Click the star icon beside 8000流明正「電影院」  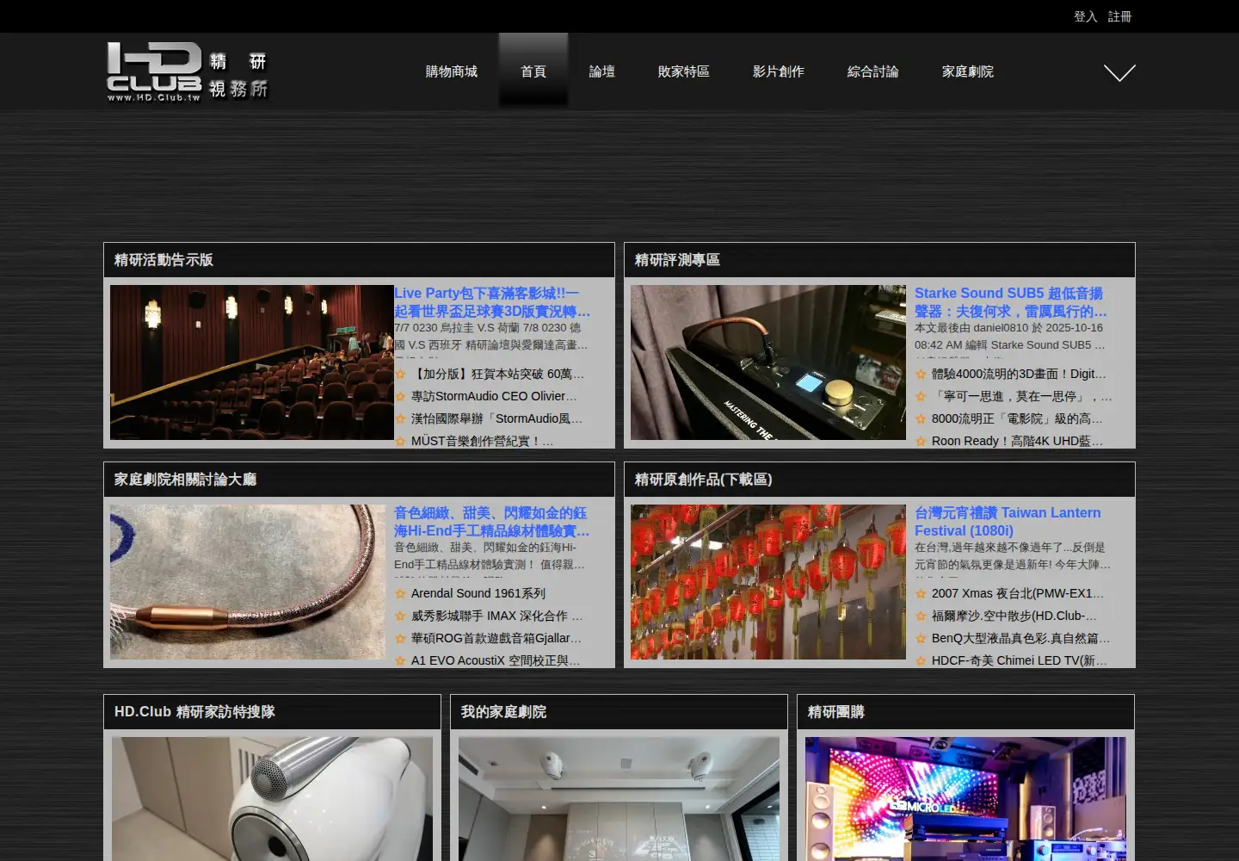(x=921, y=419)
